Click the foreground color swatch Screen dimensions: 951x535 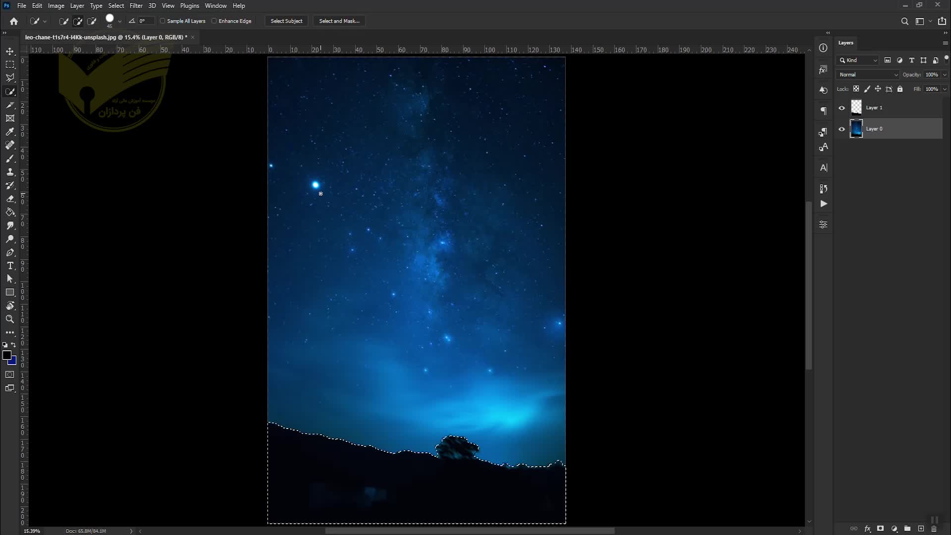6,355
